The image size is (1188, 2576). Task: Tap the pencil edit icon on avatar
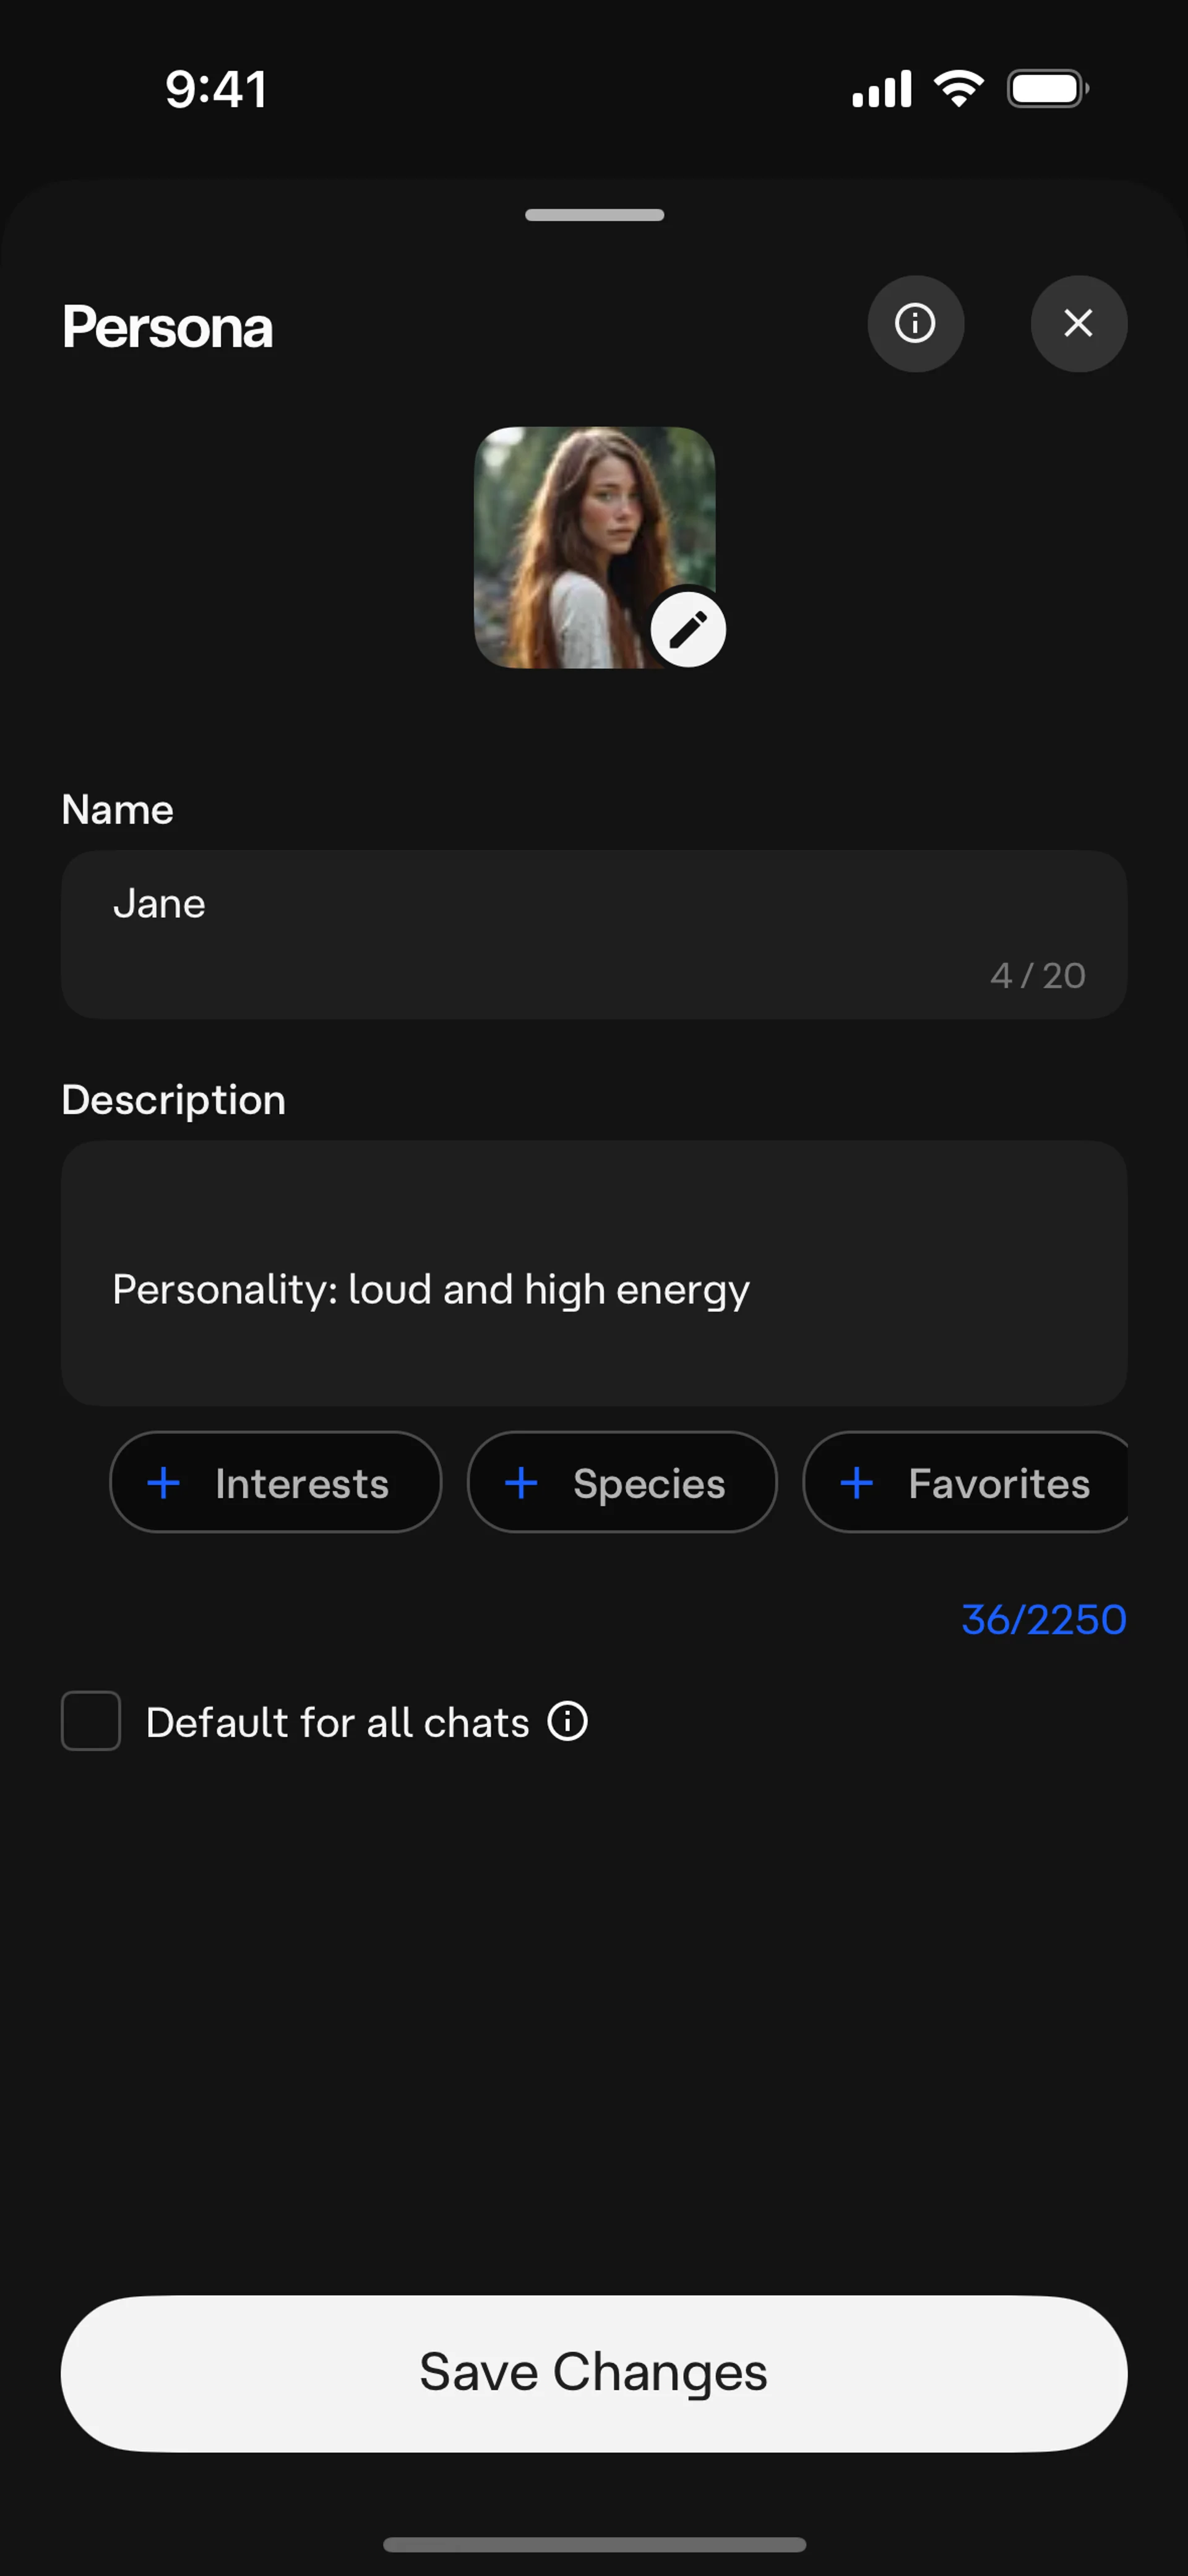688,630
